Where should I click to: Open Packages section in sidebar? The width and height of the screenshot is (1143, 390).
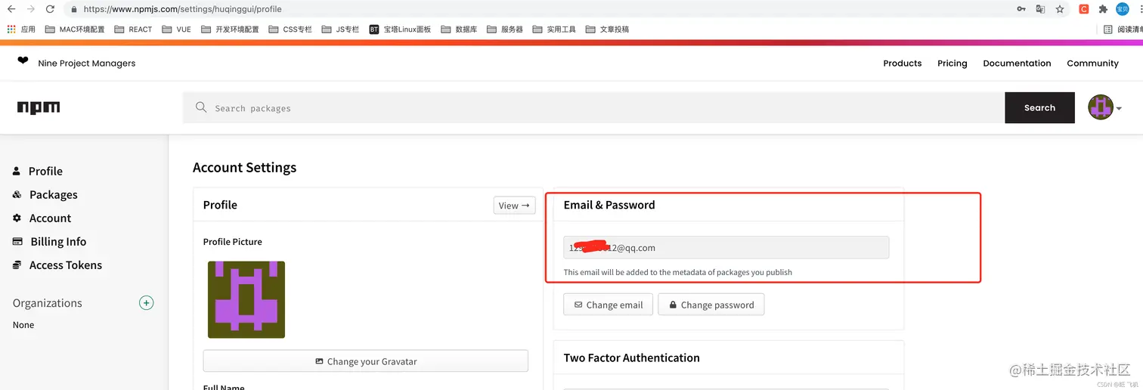coord(45,195)
